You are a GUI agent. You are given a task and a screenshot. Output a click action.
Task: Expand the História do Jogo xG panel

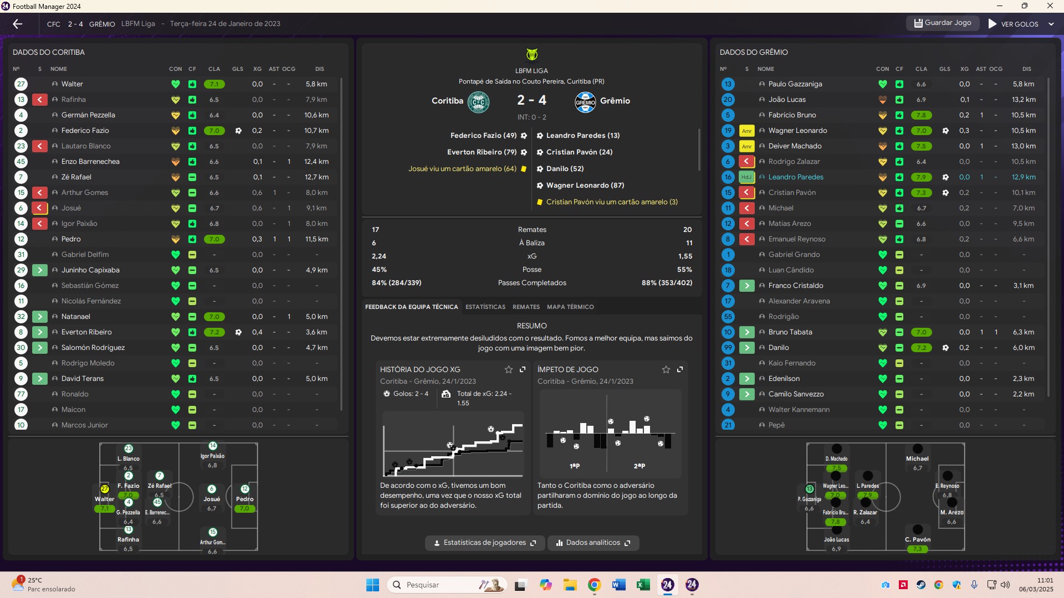coord(523,369)
